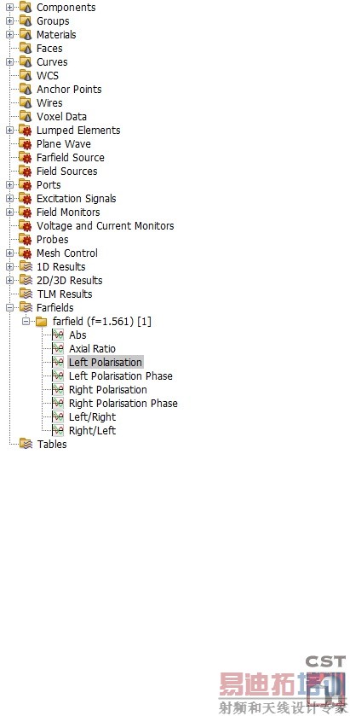
Task: Expand the Excitation Signals node
Action: pos(9,199)
